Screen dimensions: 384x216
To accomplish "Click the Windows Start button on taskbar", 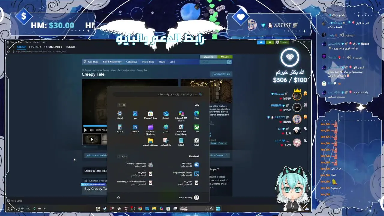I will tap(218, 208).
